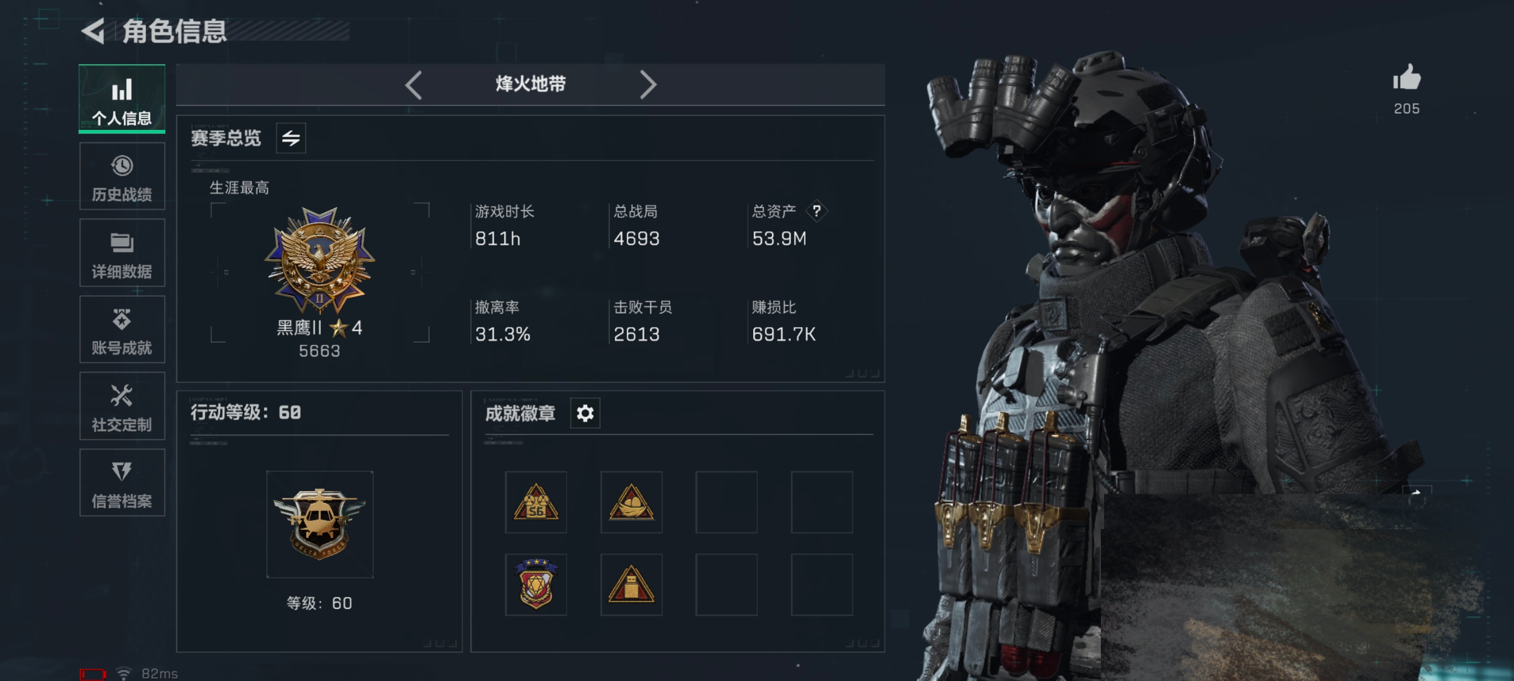Toggle the 赛季总览 swap view icon
Image resolution: width=1514 pixels, height=681 pixels.
291,138
